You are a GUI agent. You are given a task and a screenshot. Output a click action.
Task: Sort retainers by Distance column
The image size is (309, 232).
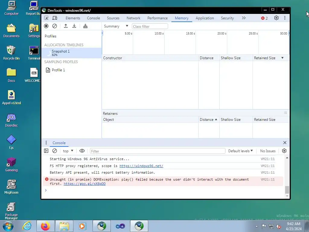point(209,120)
